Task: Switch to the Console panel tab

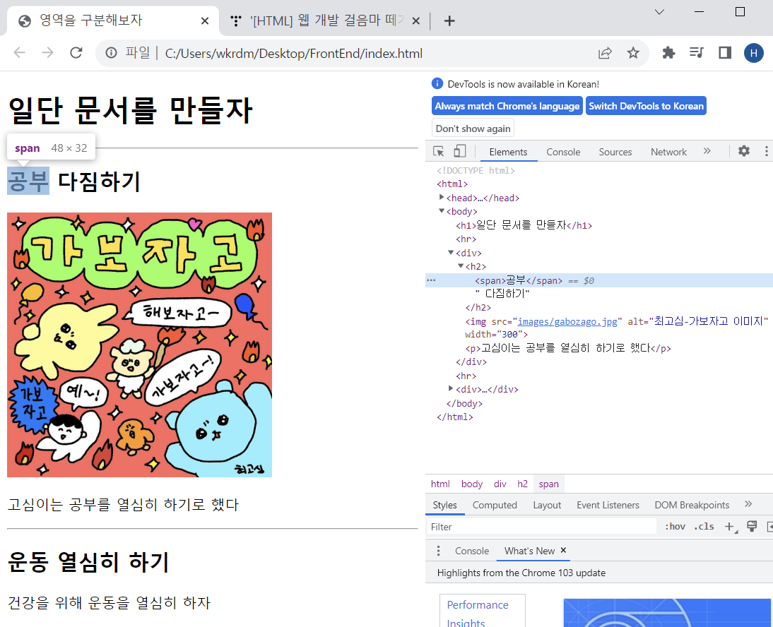Action: pos(563,153)
